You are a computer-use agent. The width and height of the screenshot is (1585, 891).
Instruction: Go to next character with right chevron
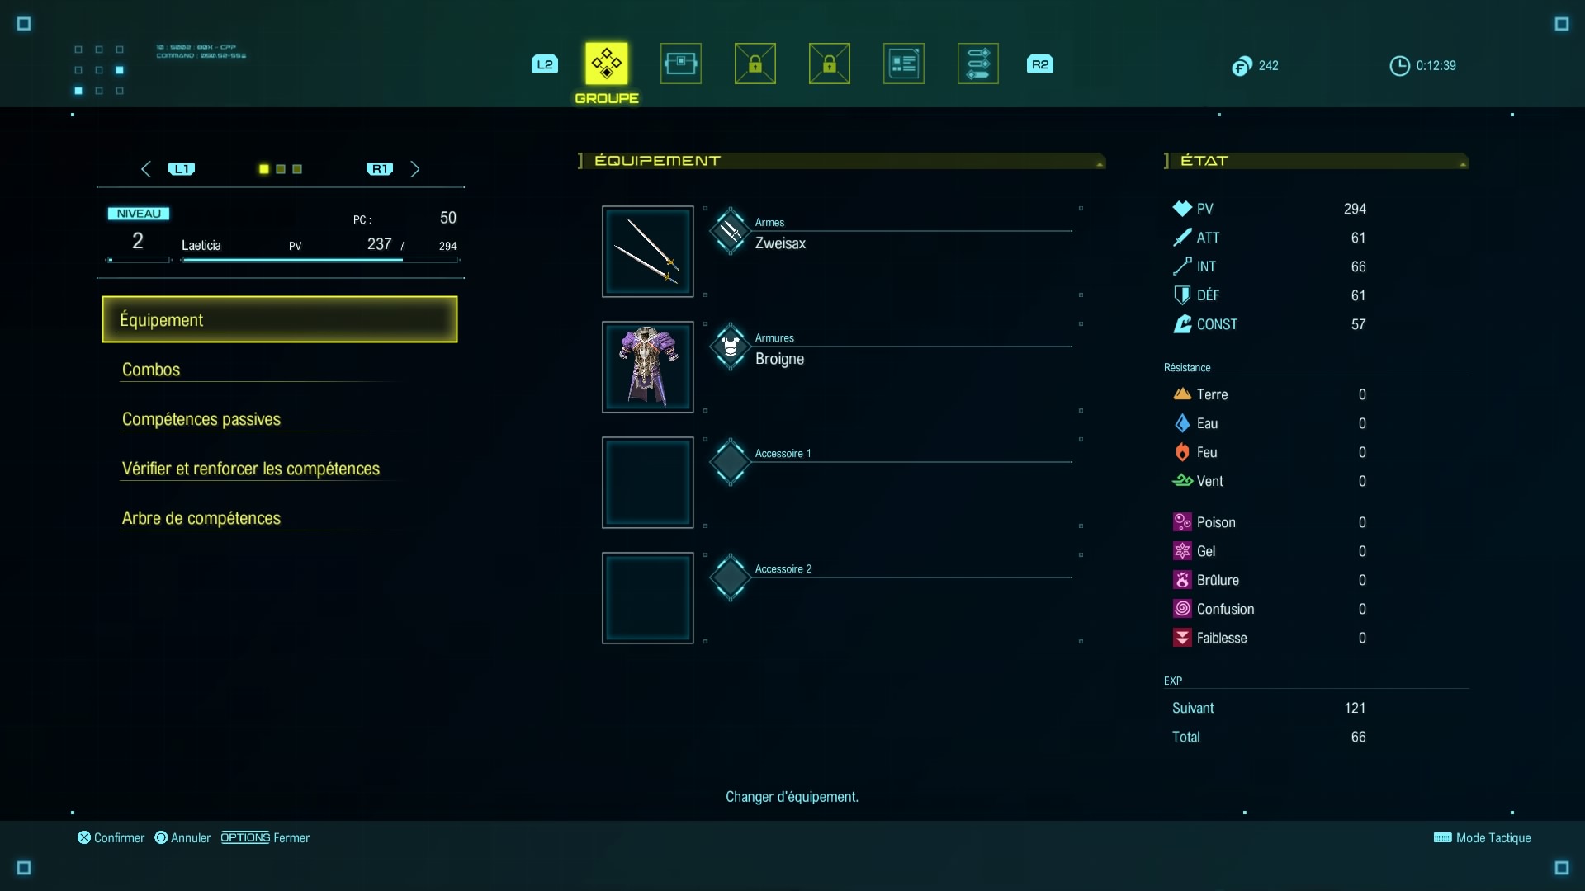415,169
